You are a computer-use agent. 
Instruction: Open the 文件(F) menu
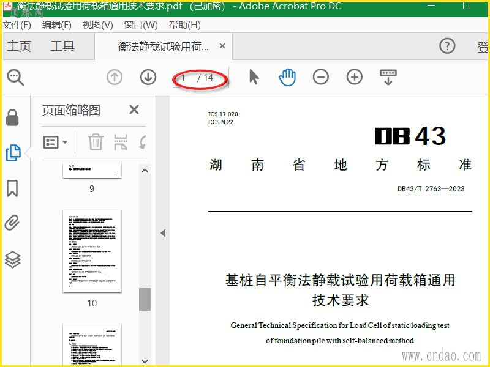coord(17,25)
